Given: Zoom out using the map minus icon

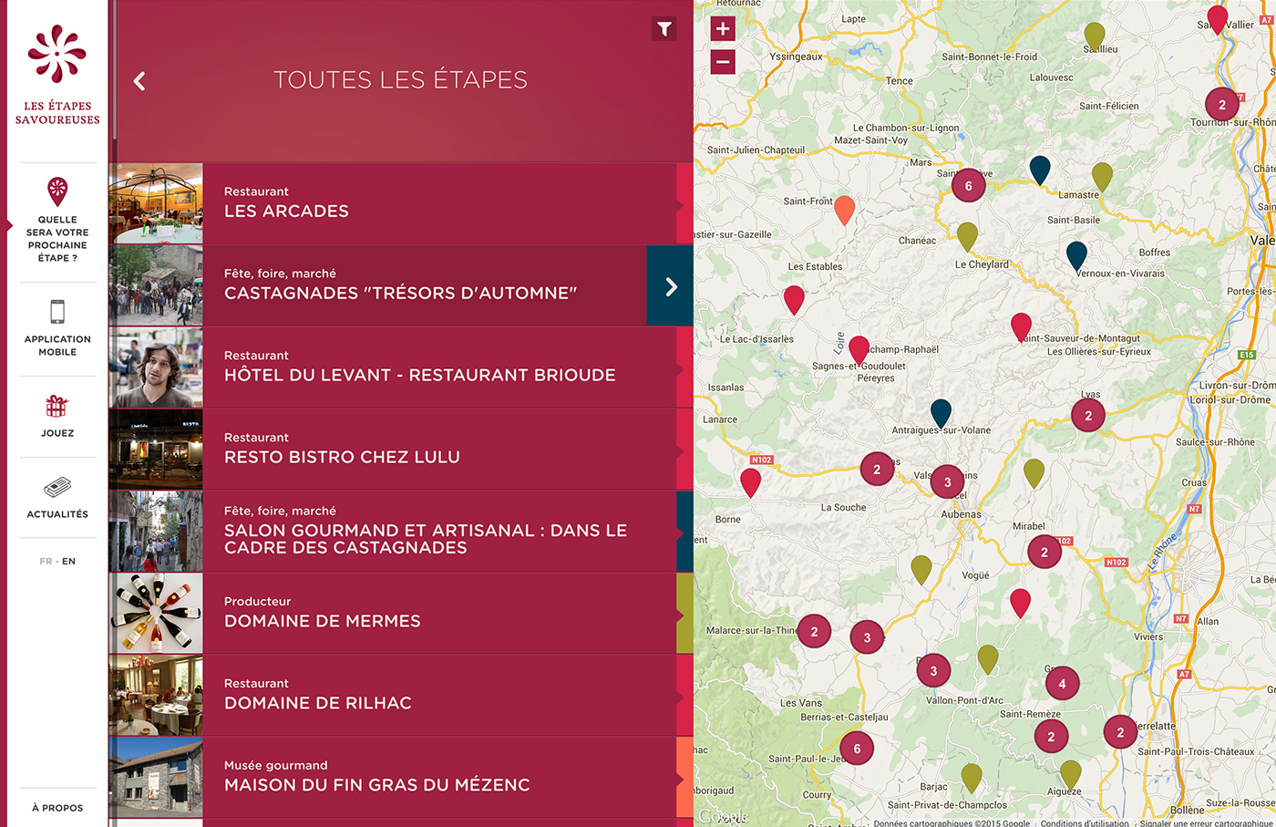Looking at the screenshot, I should [x=722, y=61].
